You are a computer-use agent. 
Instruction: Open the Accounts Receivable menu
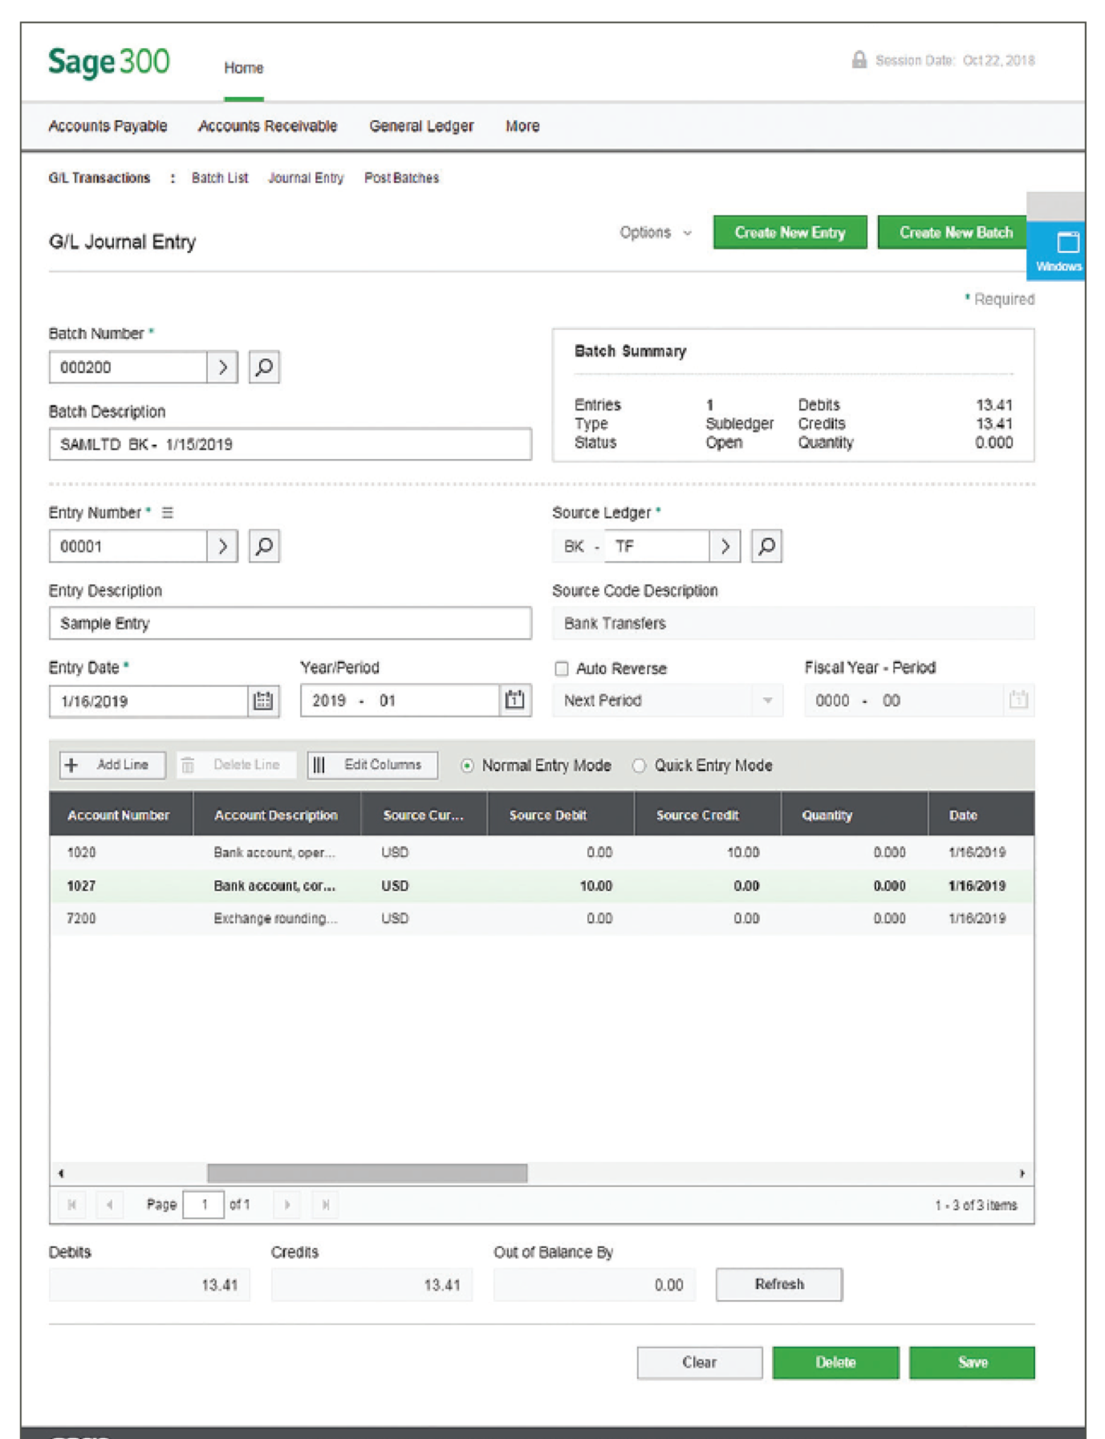coord(267,126)
